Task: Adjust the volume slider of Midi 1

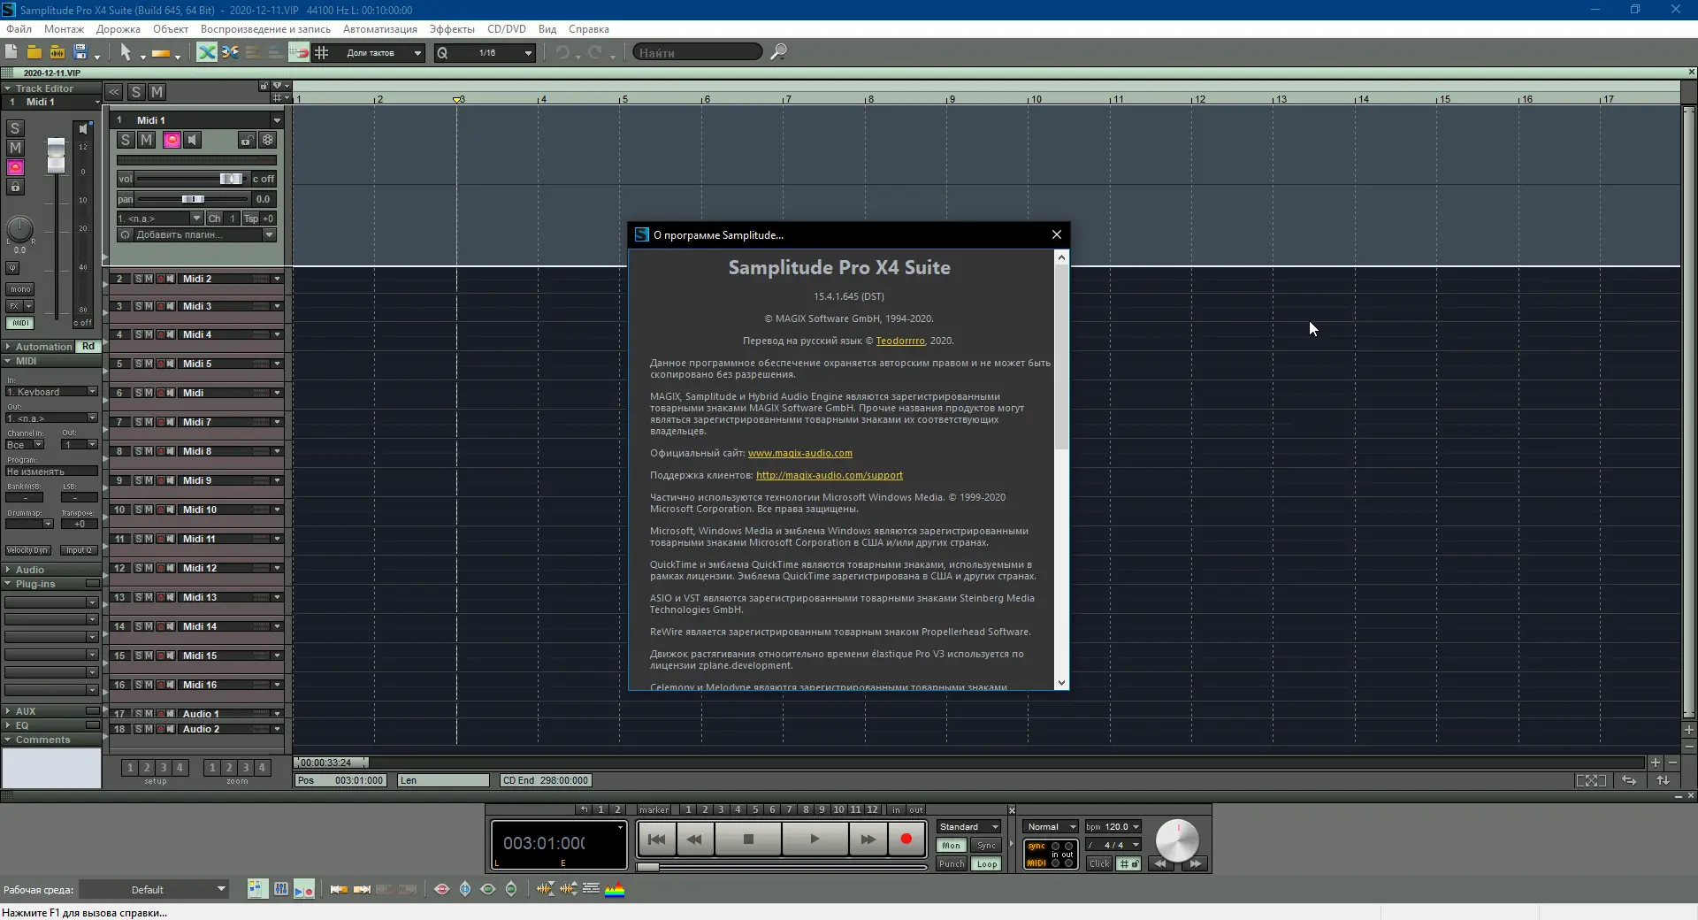Action: tap(231, 179)
